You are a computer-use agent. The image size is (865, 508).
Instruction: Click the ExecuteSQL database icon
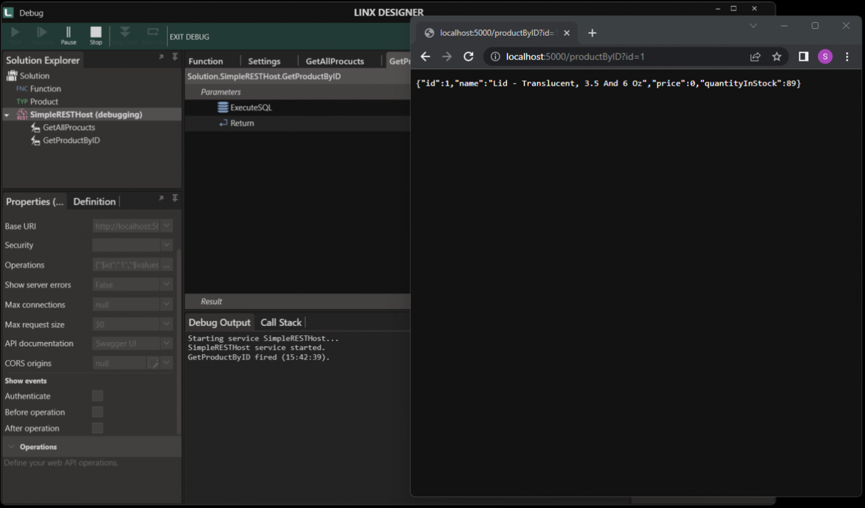(223, 107)
